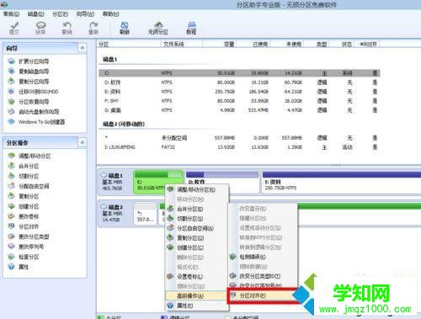Open 属性 in the sidebar operations
Image resolution: width=421 pixels, height=319 pixels.
[24, 267]
